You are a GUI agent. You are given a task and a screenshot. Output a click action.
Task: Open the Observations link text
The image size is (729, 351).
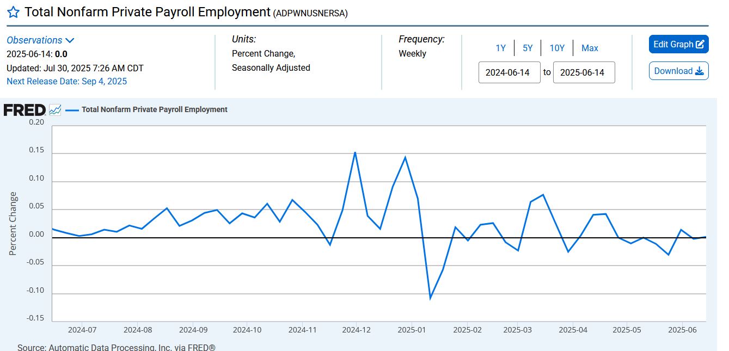coord(34,40)
